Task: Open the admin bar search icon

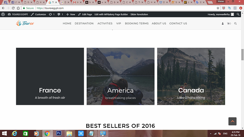Action: [x=238, y=15]
